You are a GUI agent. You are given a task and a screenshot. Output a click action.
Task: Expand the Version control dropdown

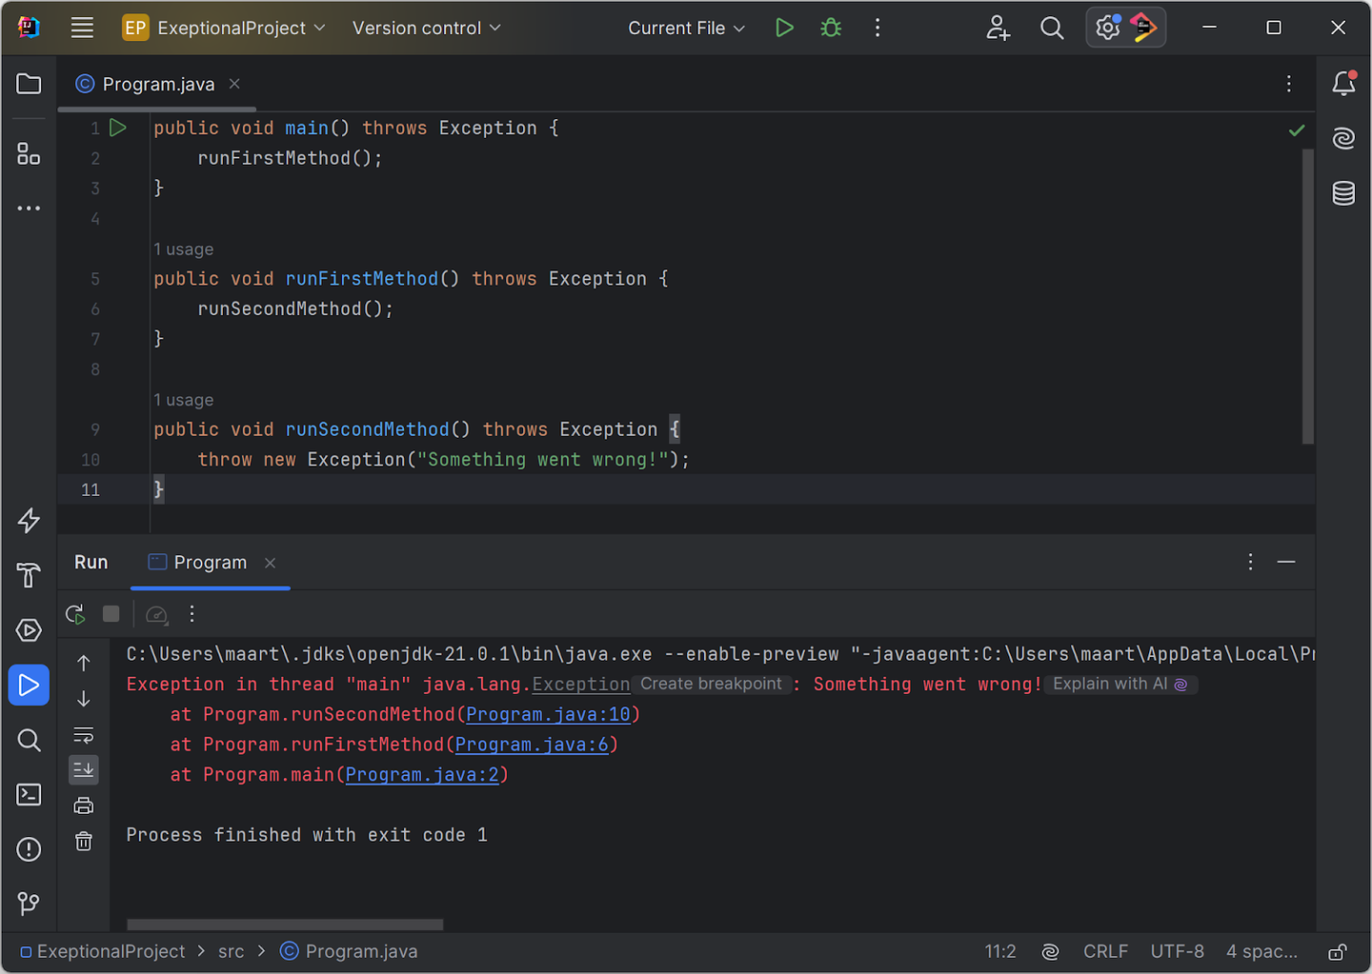(426, 28)
